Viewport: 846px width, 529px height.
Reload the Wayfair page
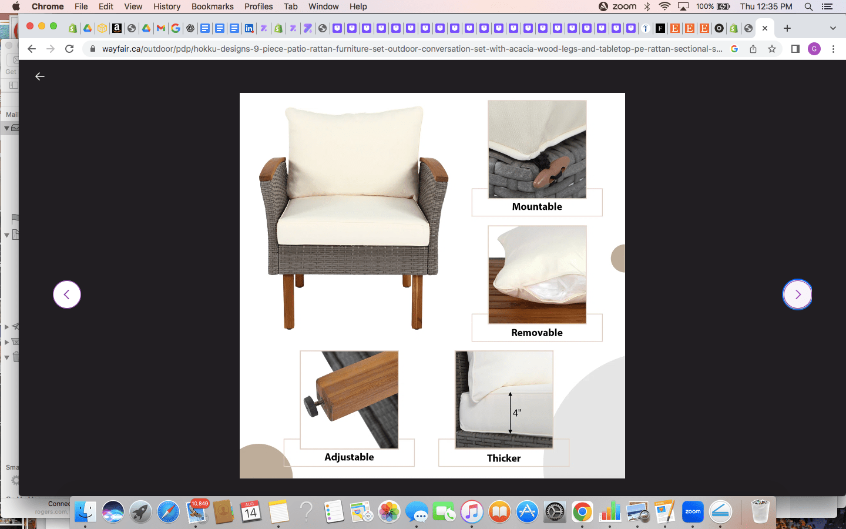pos(69,49)
